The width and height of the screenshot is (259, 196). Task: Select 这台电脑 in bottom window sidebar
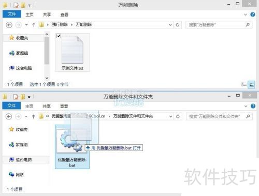[26, 160]
